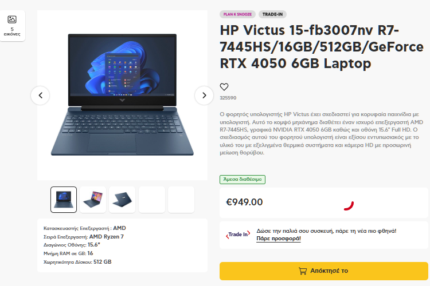Select the fifth empty thumbnail
430x286 pixels.
tap(181, 200)
